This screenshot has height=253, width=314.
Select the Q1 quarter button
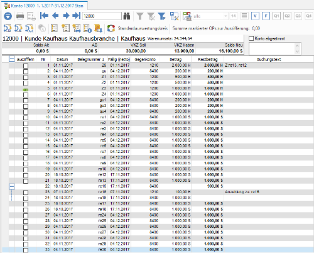pos(276,16)
